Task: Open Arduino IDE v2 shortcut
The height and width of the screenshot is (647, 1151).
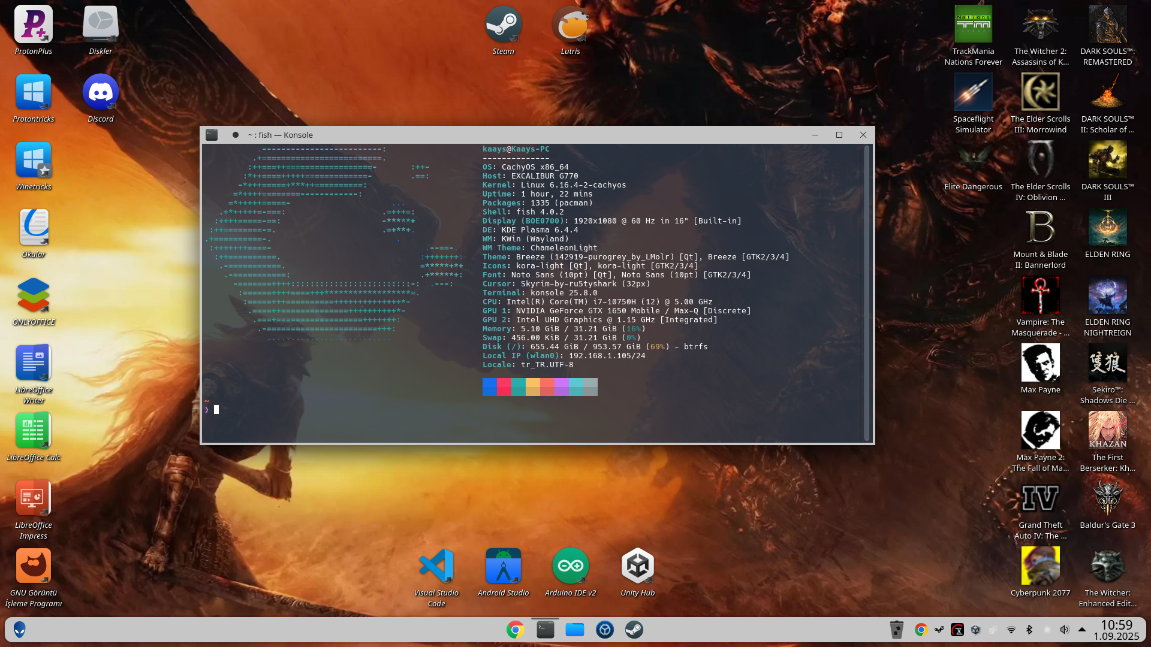Action: [570, 566]
